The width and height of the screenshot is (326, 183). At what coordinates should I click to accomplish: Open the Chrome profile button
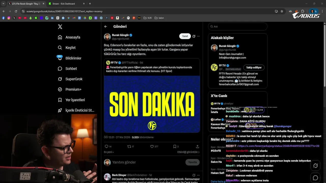(x=313, y=11)
